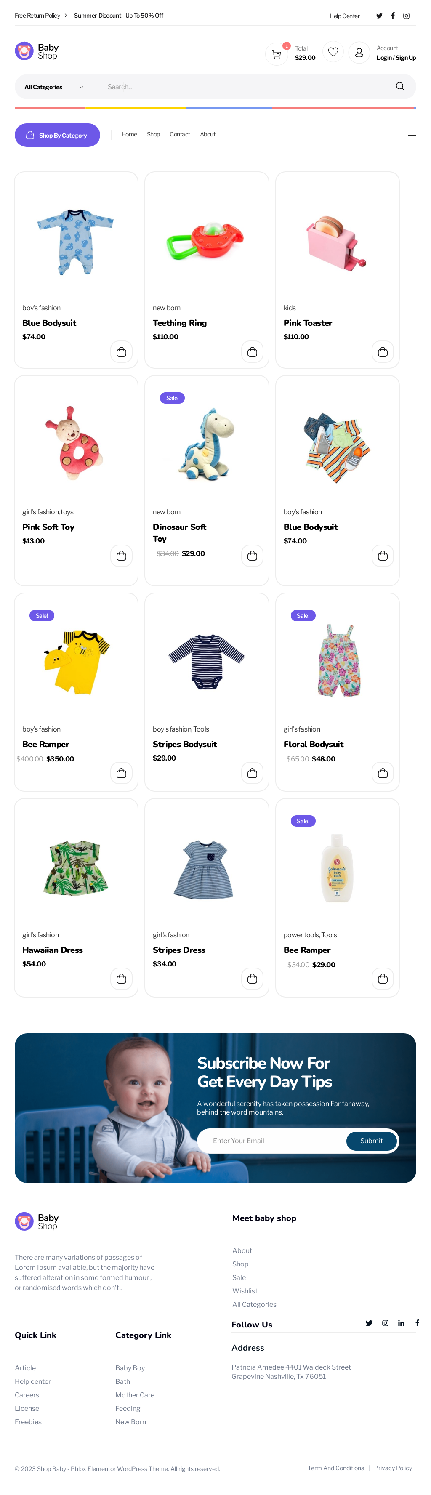
Task: Open Instagram icon in top header
Action: pyautogui.click(x=407, y=16)
